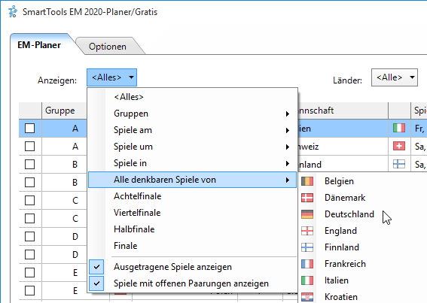Click the Spi… column header at table edge
Viewport: 427px width, 303px height.
point(419,111)
